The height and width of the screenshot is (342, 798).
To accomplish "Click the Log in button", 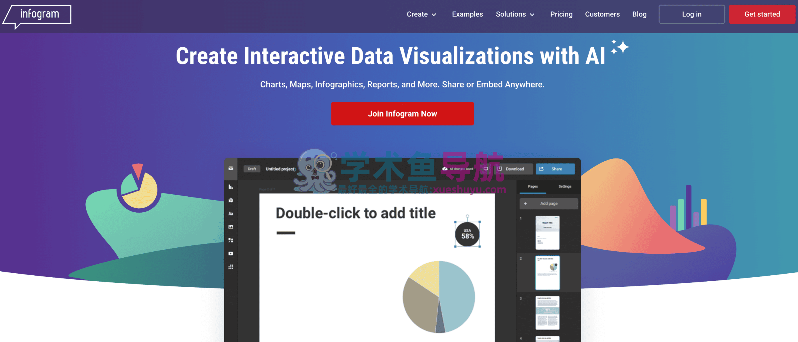I will click(691, 14).
